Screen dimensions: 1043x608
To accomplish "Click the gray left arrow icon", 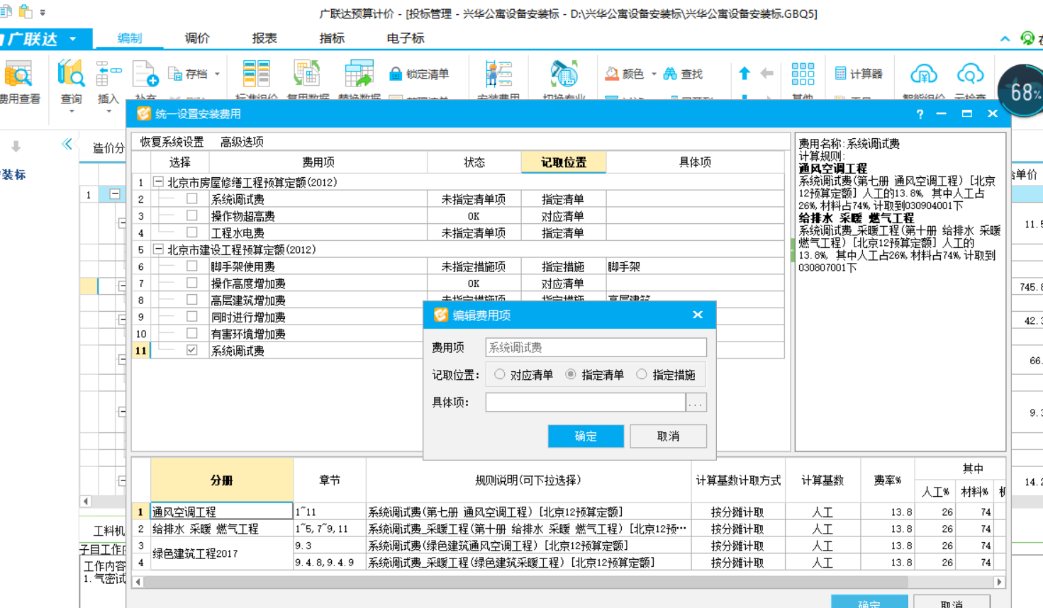I will pos(766,73).
